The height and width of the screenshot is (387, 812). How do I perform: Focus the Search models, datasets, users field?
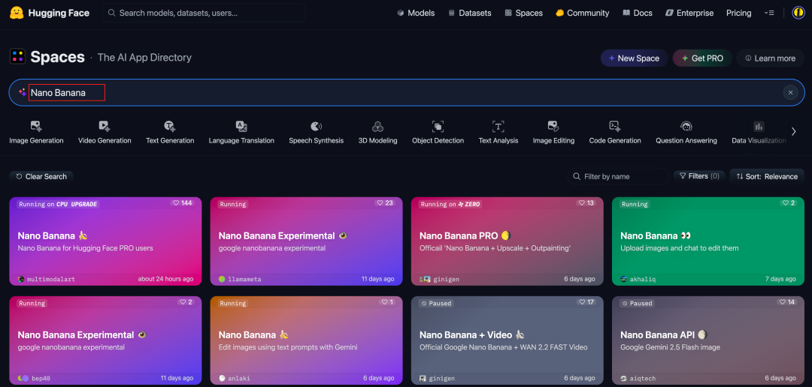point(204,13)
